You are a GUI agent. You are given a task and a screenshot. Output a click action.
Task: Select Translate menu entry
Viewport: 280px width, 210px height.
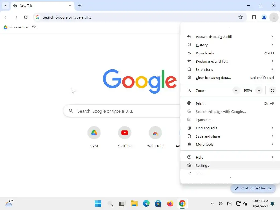coord(230,120)
